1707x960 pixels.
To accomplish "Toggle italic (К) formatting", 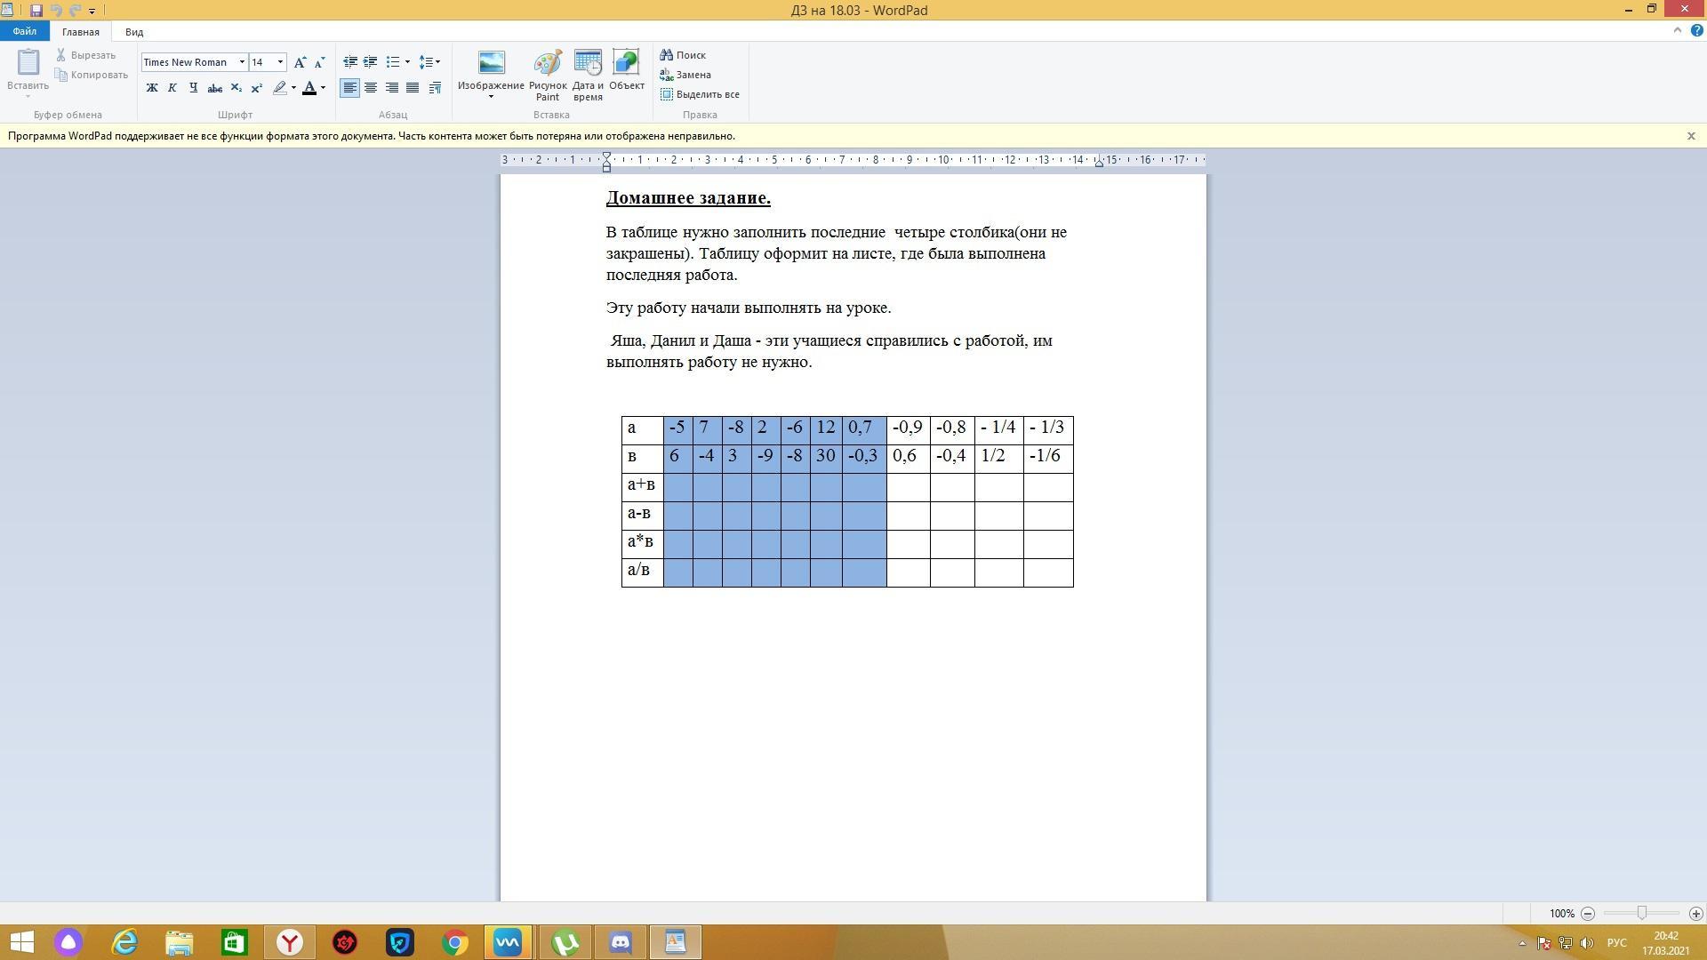I will [172, 88].
